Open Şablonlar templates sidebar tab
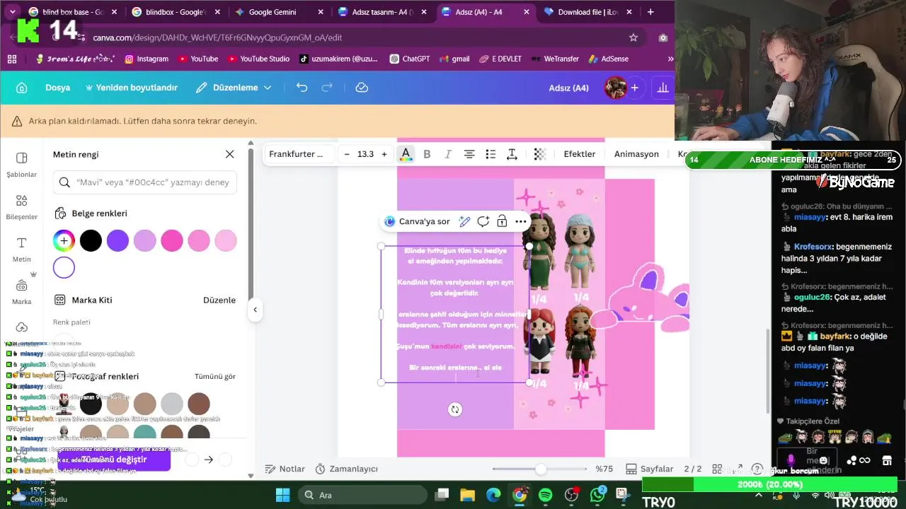Image resolution: width=906 pixels, height=509 pixels. 21,165
